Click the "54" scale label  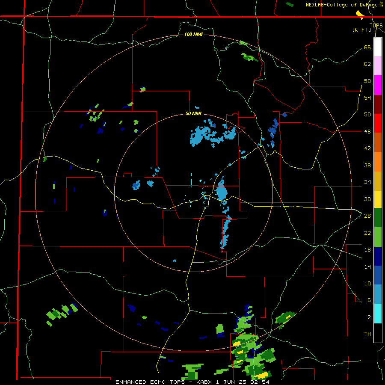coord(367,98)
